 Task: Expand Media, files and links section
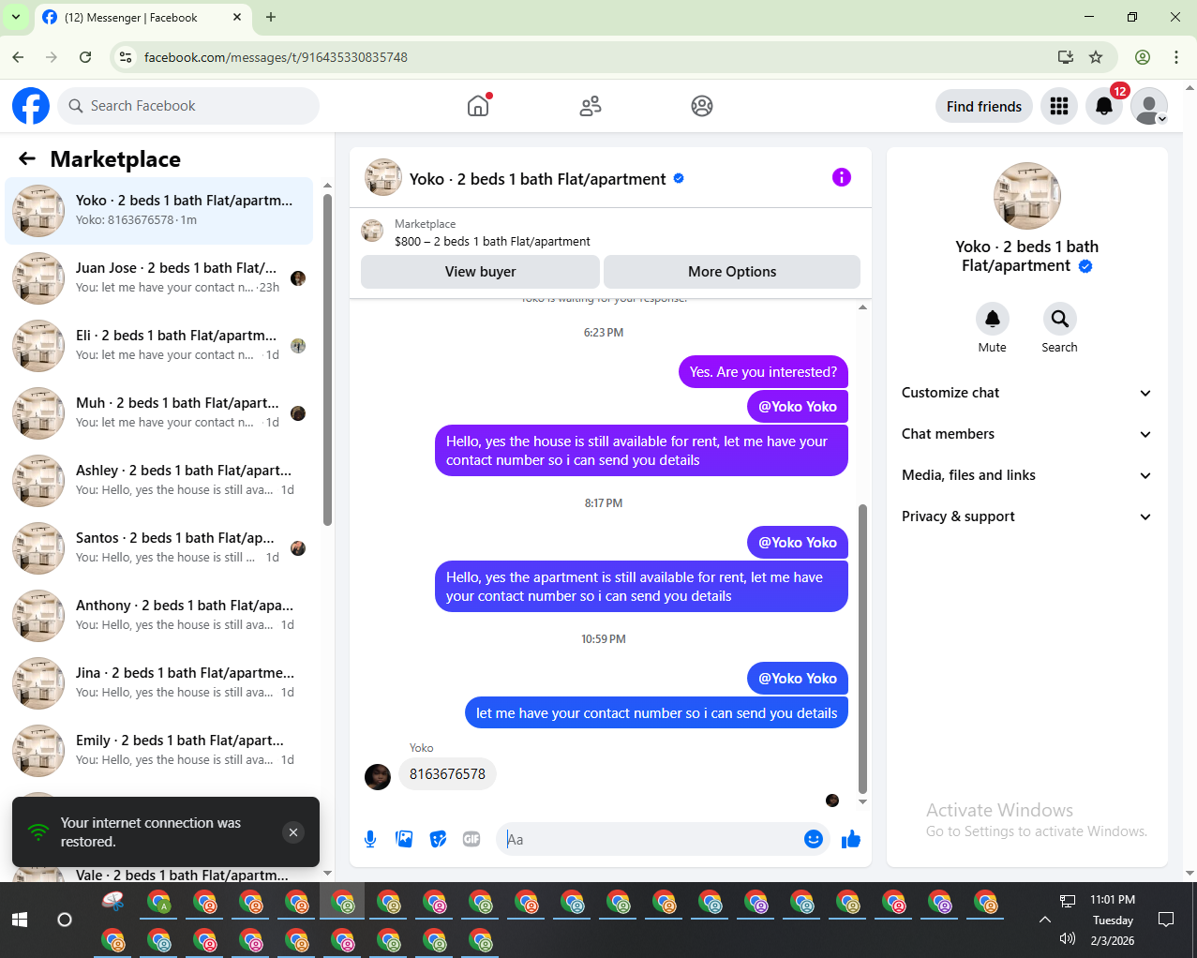tap(1026, 475)
